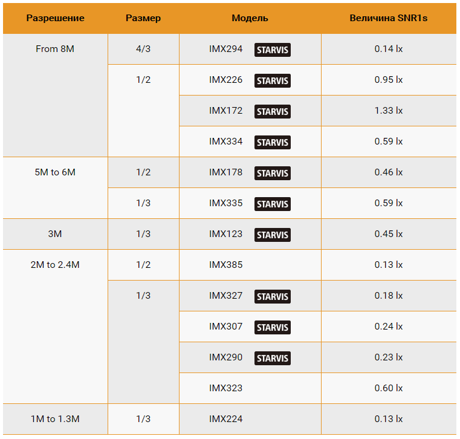The image size is (460, 439).
Task: Select the STARVIS logo beside IMX327
Action: click(272, 296)
